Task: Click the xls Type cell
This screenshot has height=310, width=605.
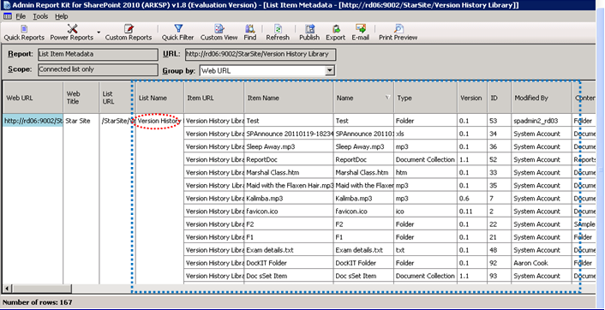Action: click(x=426, y=134)
